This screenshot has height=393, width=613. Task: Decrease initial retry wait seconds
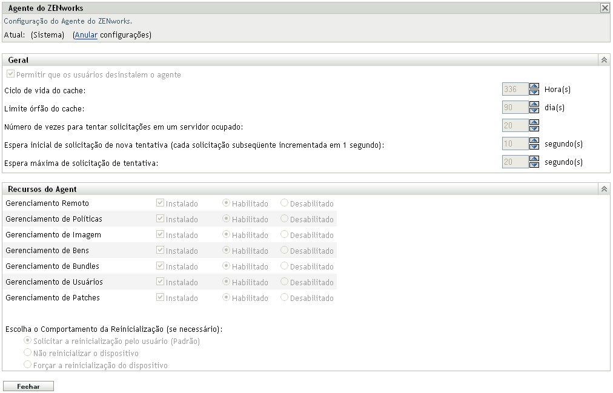click(x=534, y=147)
